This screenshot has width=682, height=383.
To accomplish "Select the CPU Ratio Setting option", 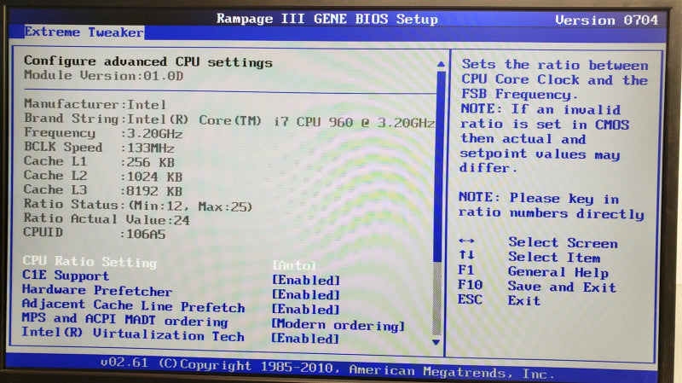I will 90,262.
